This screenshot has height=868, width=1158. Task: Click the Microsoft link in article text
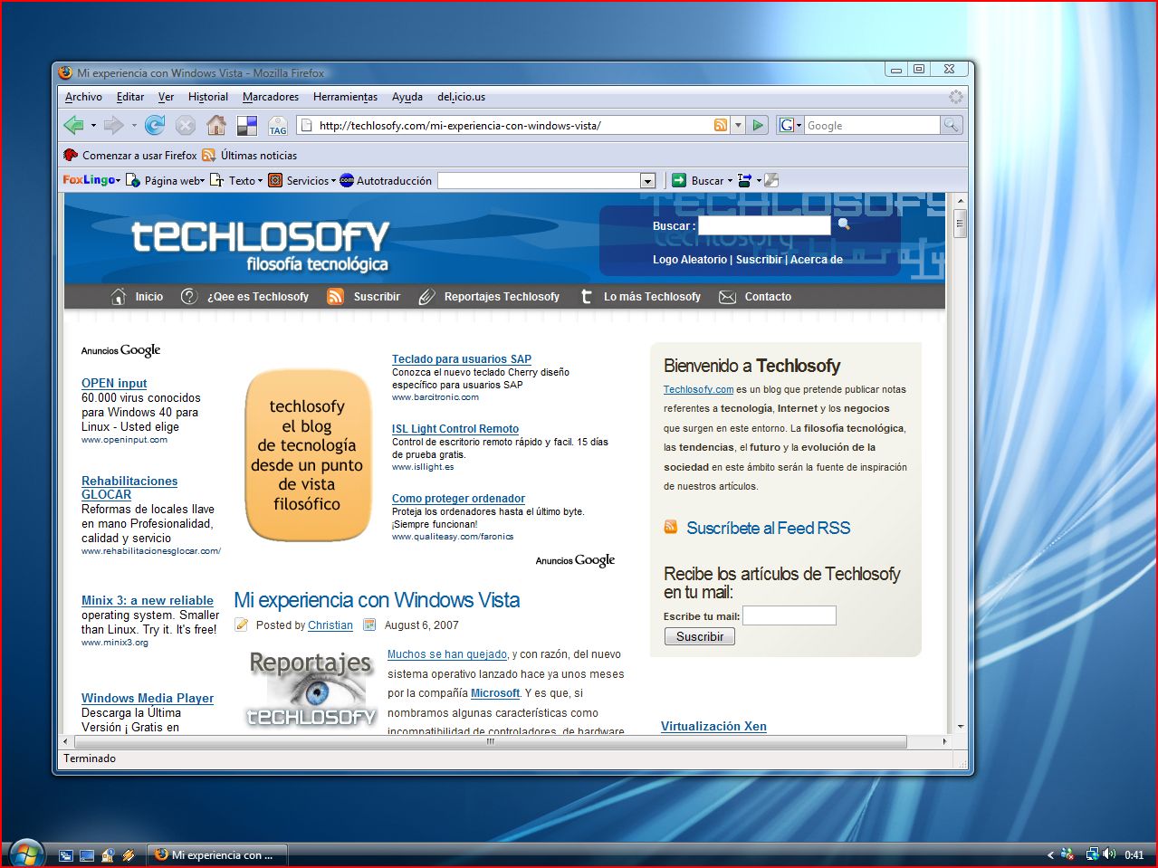pyautogui.click(x=495, y=692)
